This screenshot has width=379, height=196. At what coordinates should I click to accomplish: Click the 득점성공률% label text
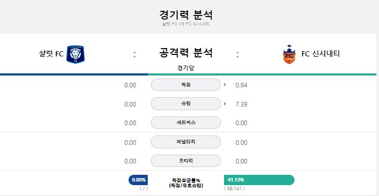tap(186, 180)
